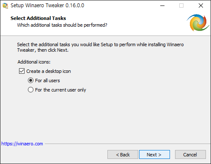Click the 'Select Additional Tasks' heading
This screenshot has height=164, width=211.
(x=38, y=18)
